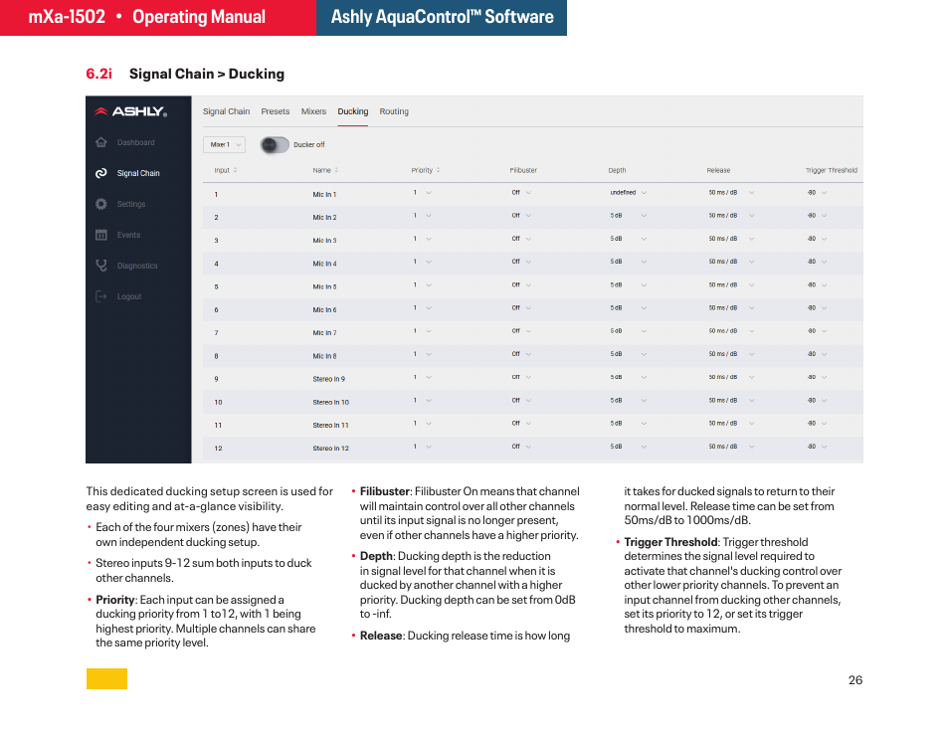Open Priority dropdown for Stereo In 11
Viewport: 949px width, 734px height.
pos(423,423)
